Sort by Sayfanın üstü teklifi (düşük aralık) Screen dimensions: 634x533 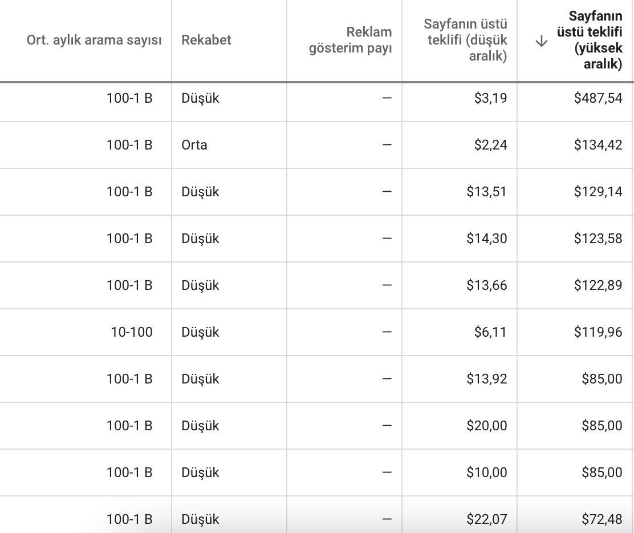(x=465, y=40)
